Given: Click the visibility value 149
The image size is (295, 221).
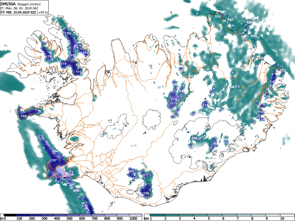Looking at the screenshot, I should coord(273,82).
